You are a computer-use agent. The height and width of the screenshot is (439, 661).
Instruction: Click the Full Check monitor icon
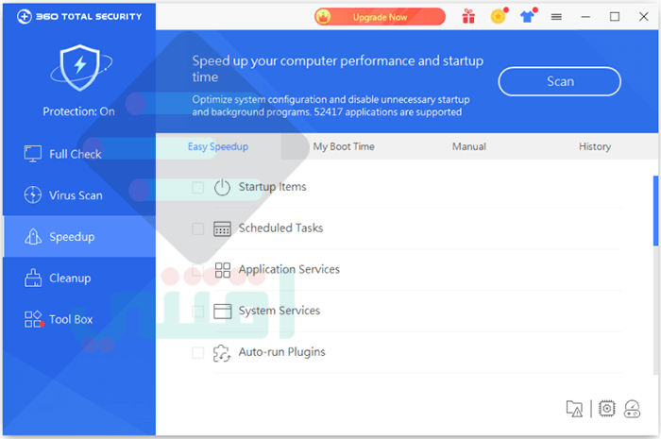coord(32,154)
